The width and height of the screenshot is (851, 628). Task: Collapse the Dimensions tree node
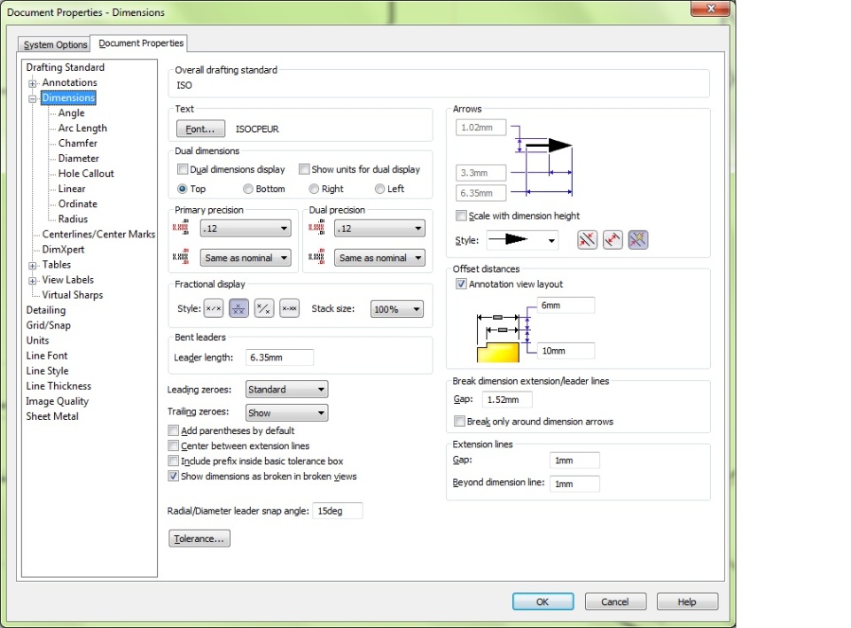[33, 98]
